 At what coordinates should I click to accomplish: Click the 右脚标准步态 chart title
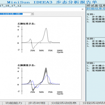(26, 24)
